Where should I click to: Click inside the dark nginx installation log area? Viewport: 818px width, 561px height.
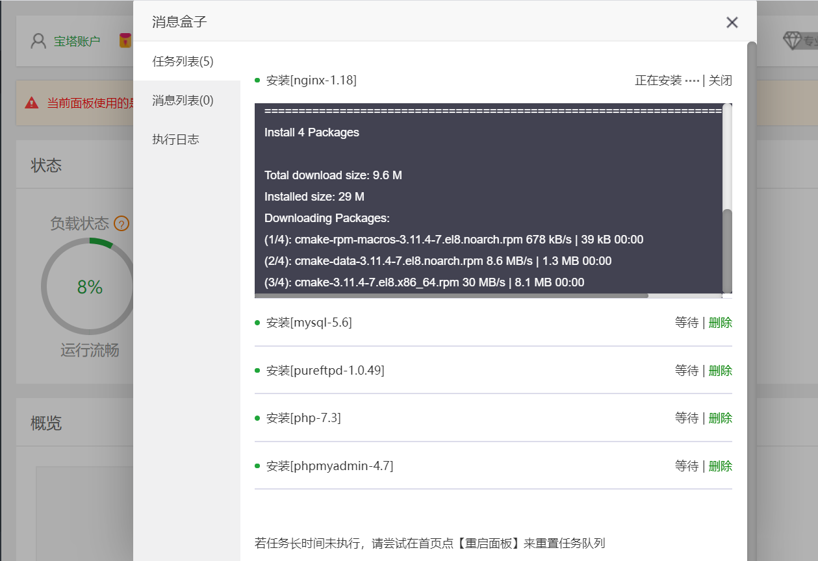click(x=487, y=195)
